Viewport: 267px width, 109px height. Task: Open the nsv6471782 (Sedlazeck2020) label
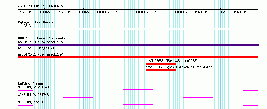(x=41, y=54)
